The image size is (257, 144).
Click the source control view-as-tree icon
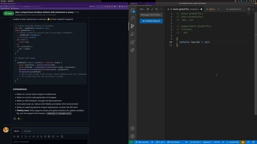click(x=148, y=9)
